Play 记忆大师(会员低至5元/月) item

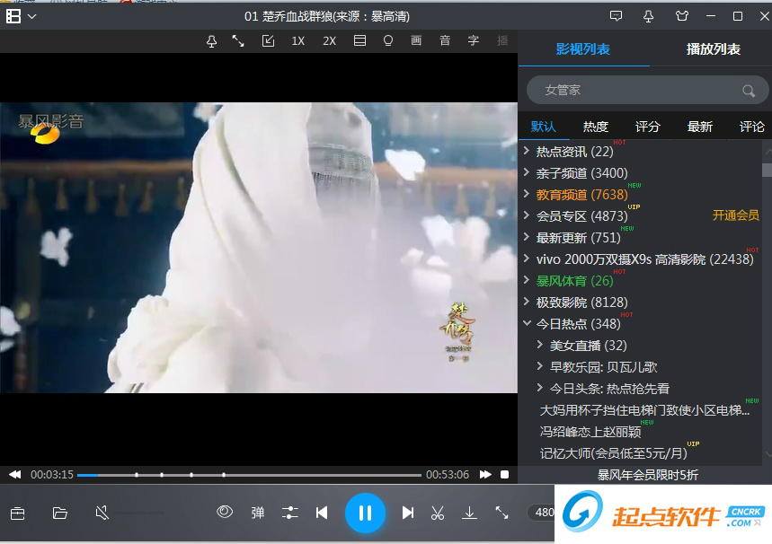[x=614, y=453]
